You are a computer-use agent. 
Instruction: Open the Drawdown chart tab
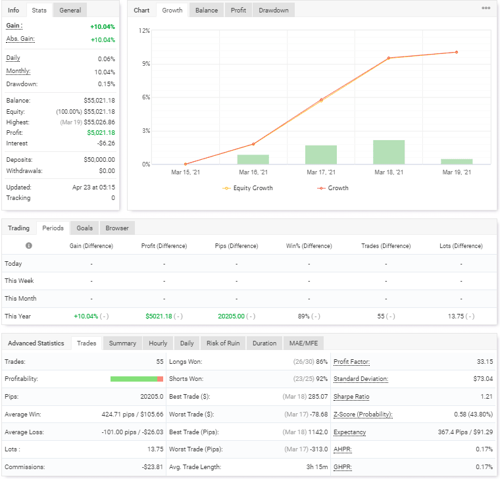tap(274, 11)
